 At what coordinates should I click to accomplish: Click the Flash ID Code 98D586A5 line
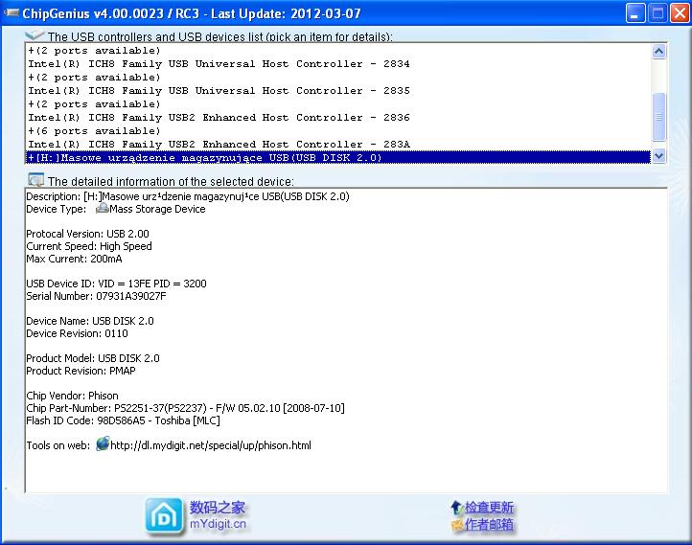tap(123, 420)
